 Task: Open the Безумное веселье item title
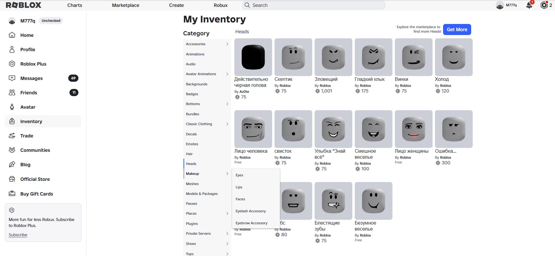point(366,226)
